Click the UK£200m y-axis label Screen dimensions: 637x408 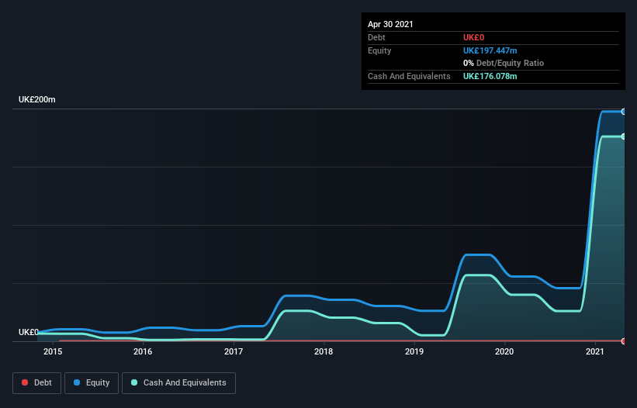(x=37, y=99)
